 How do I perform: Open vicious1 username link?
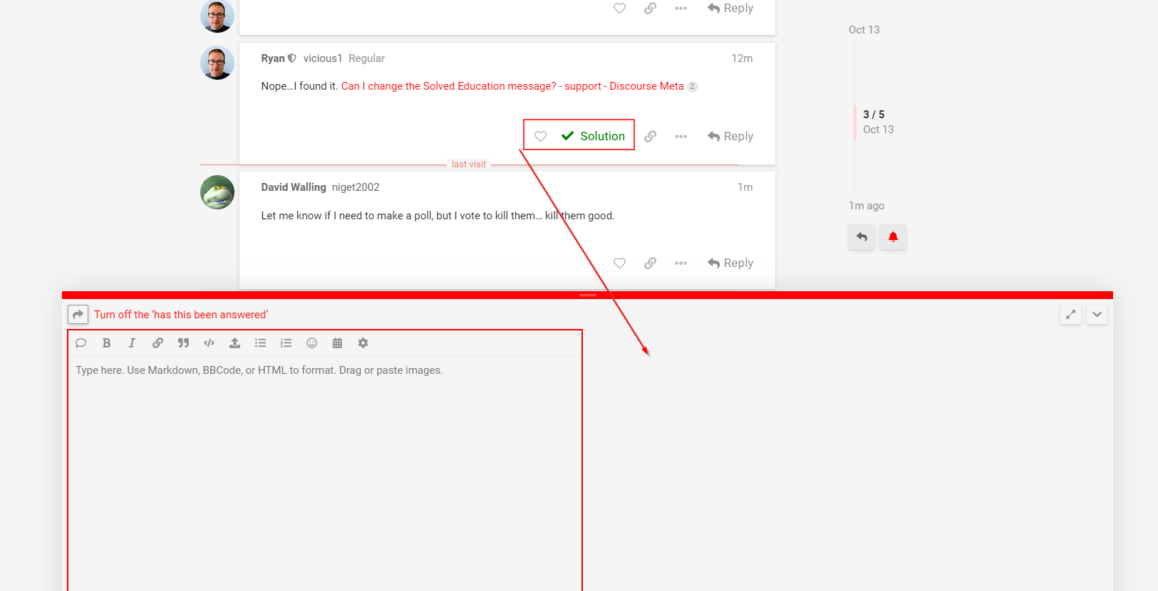pos(323,58)
